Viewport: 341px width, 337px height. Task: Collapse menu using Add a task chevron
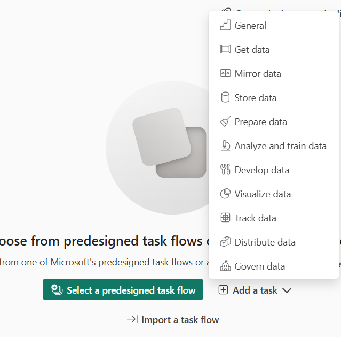pos(287,290)
